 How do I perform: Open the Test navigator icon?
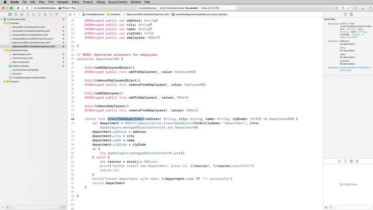[x=39, y=15]
